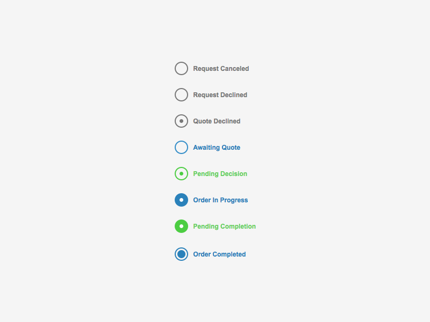The width and height of the screenshot is (430, 322).
Task: Click the Quote Declined label text
Action: (x=217, y=121)
